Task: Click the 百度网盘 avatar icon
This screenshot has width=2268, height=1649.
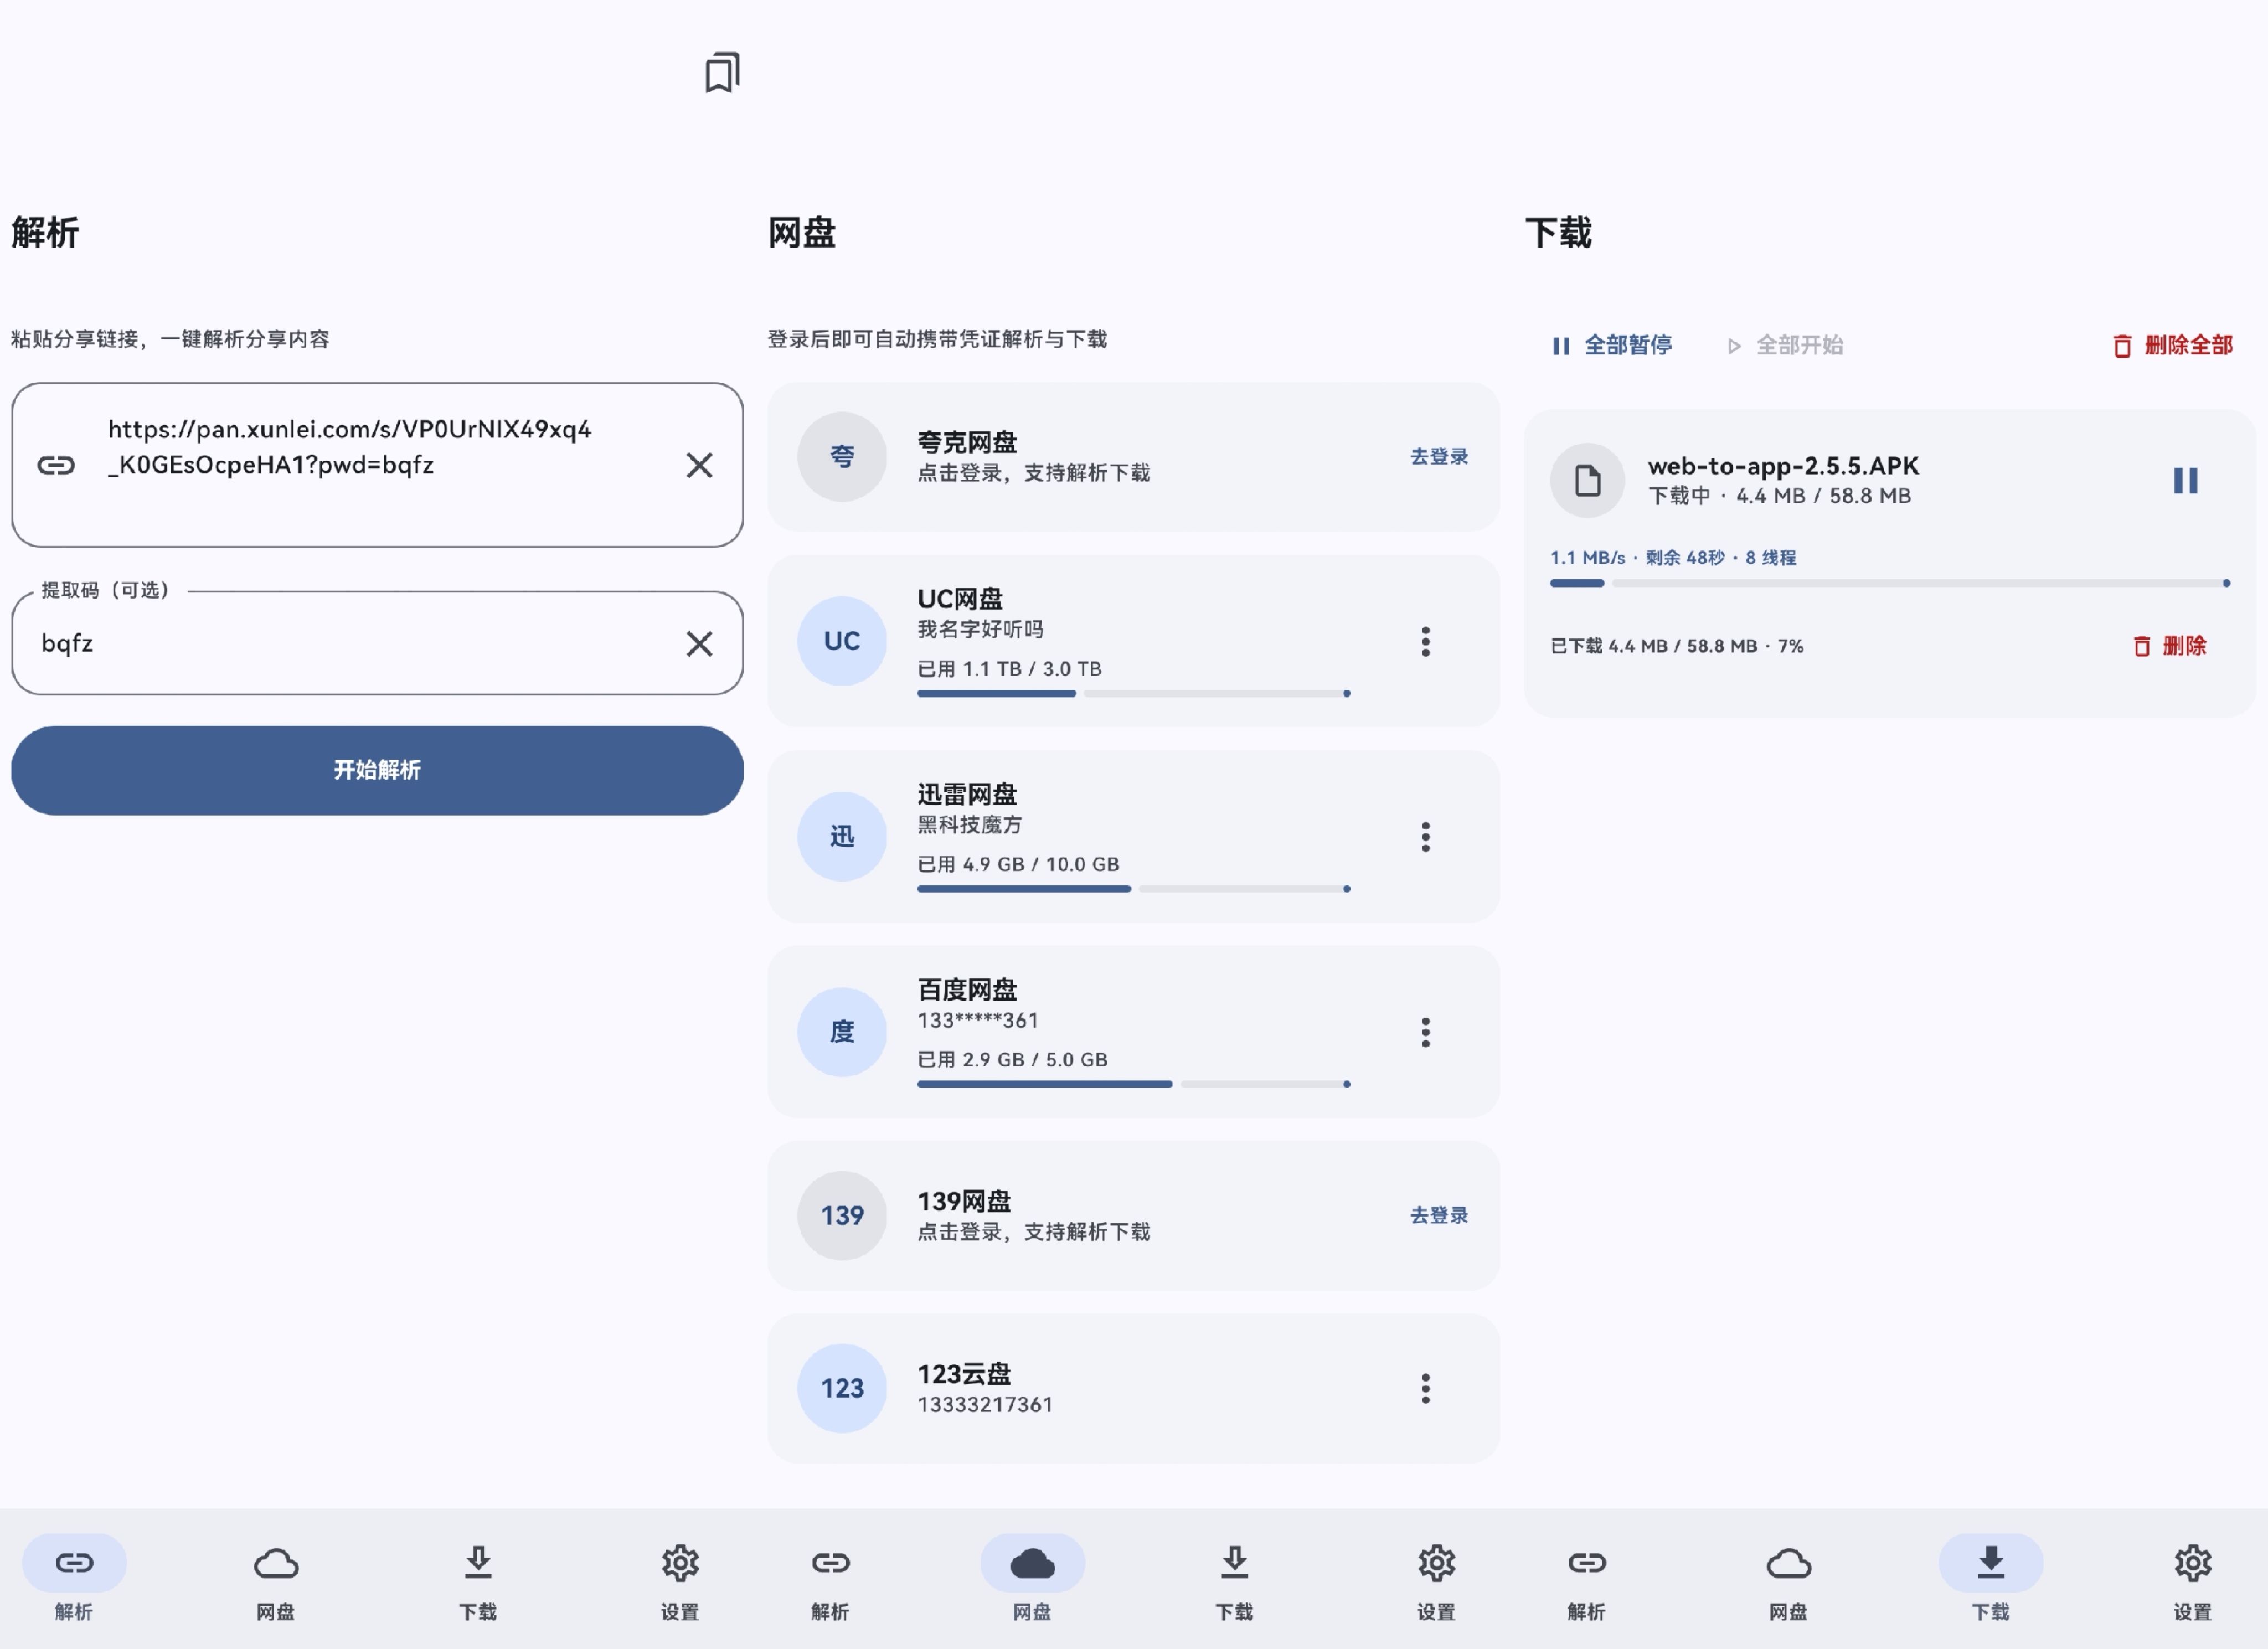Action: (842, 1031)
